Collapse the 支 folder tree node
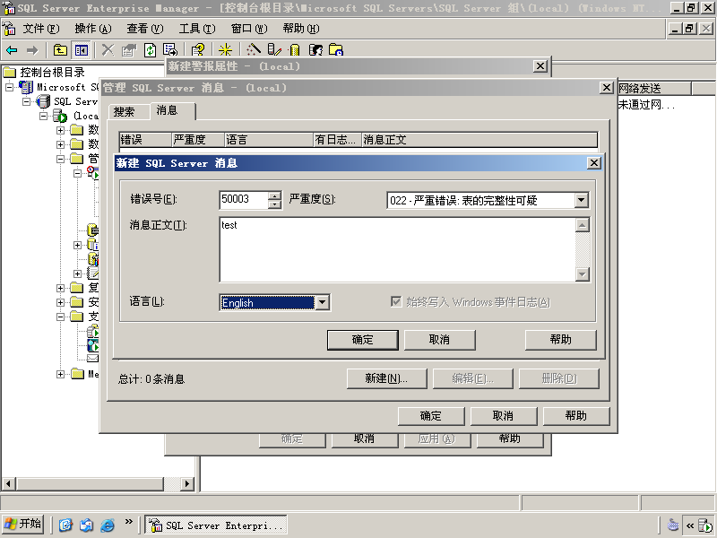 click(x=60, y=317)
